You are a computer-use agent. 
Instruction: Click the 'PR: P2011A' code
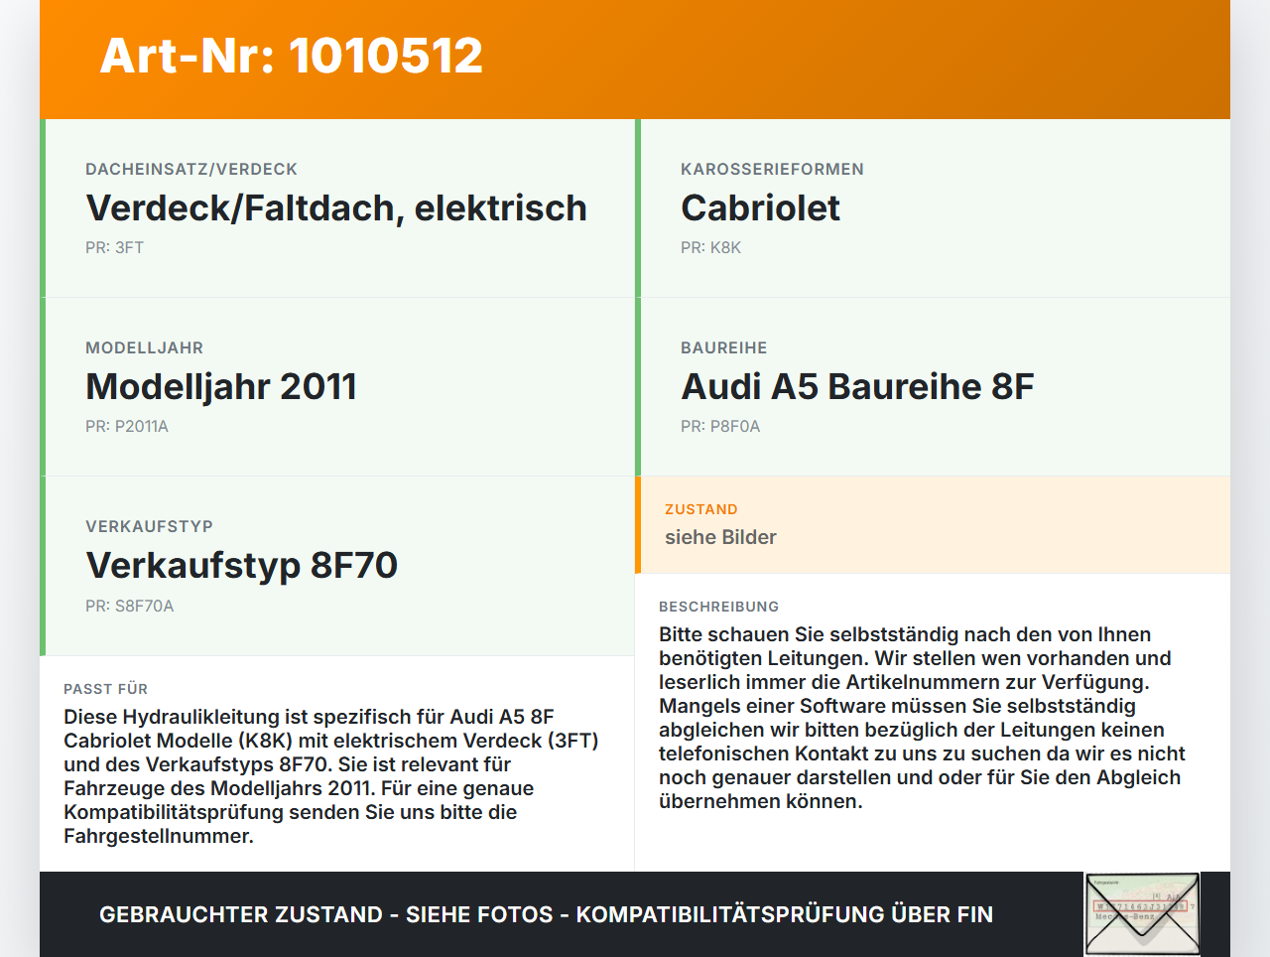pyautogui.click(x=127, y=426)
